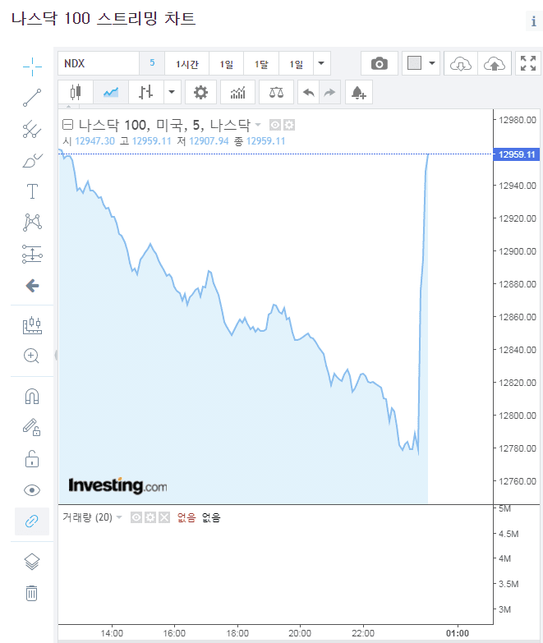This screenshot has width=543, height=643.
Task: Enter fullscreen chart mode
Action: (x=527, y=64)
